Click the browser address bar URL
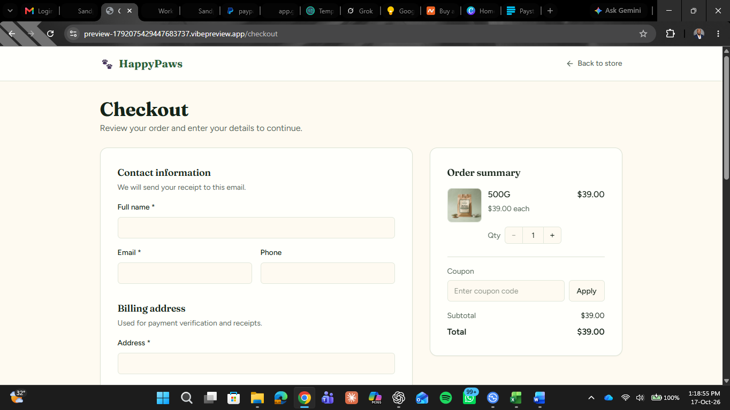 (181, 34)
